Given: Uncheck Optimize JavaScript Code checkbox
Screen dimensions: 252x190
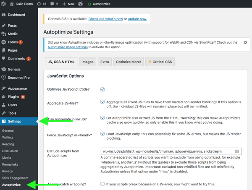Looking at the screenshot, I should click(102, 89).
